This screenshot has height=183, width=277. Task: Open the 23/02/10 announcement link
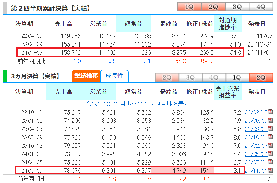coord(256,112)
